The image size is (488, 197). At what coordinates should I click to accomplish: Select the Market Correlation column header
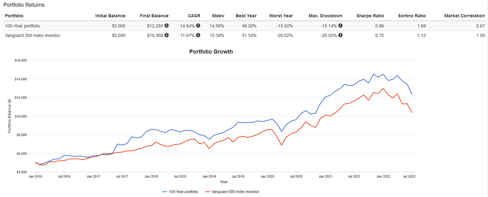(x=464, y=16)
